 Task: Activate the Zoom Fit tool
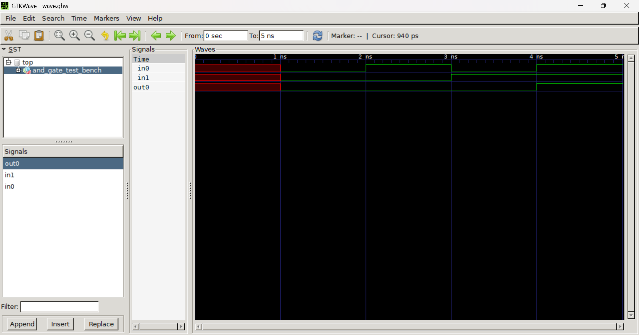pyautogui.click(x=59, y=35)
